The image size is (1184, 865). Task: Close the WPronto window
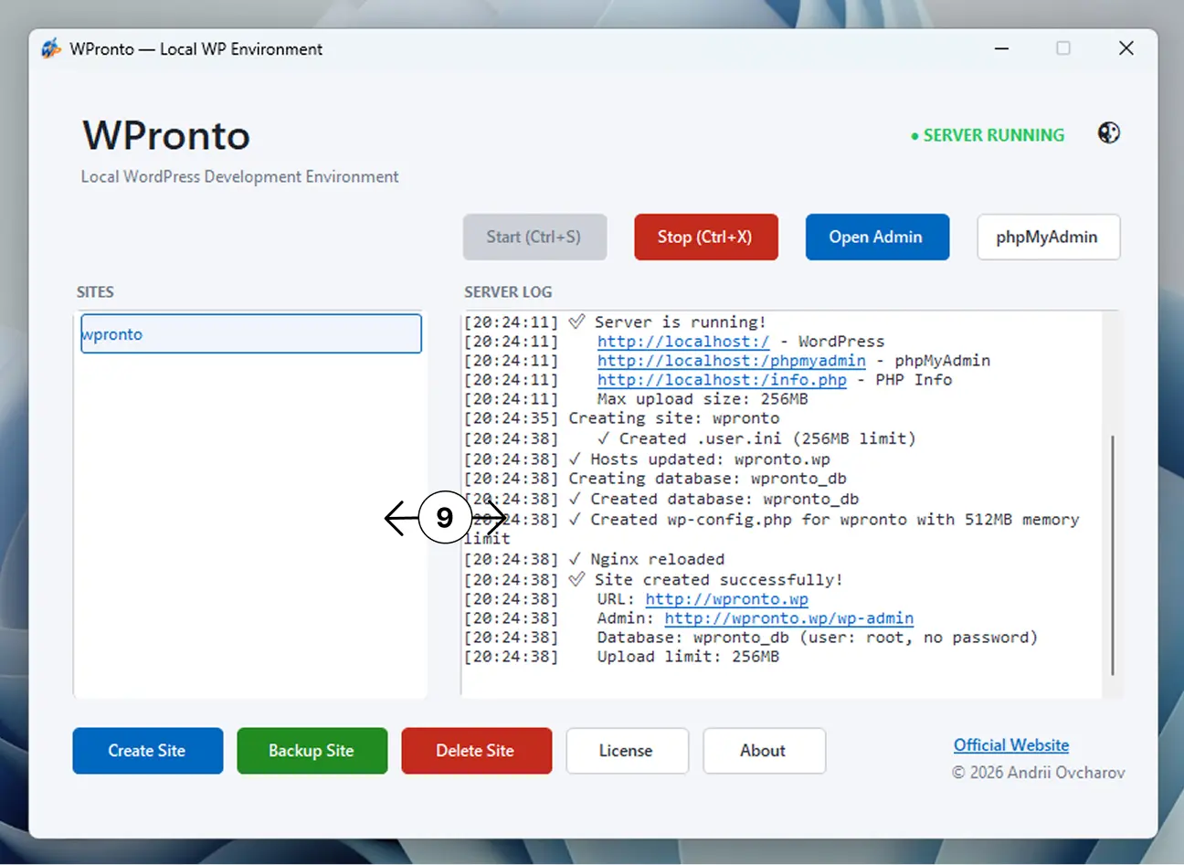(x=1126, y=48)
